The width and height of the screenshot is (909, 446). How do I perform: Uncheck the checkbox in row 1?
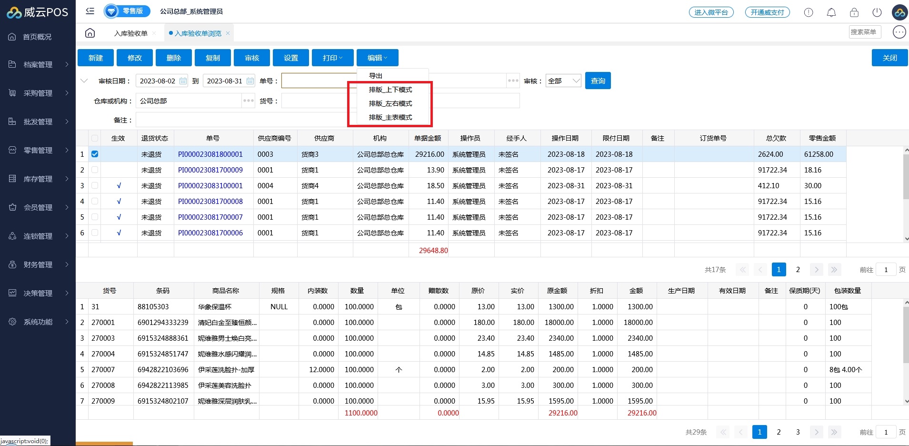point(95,154)
